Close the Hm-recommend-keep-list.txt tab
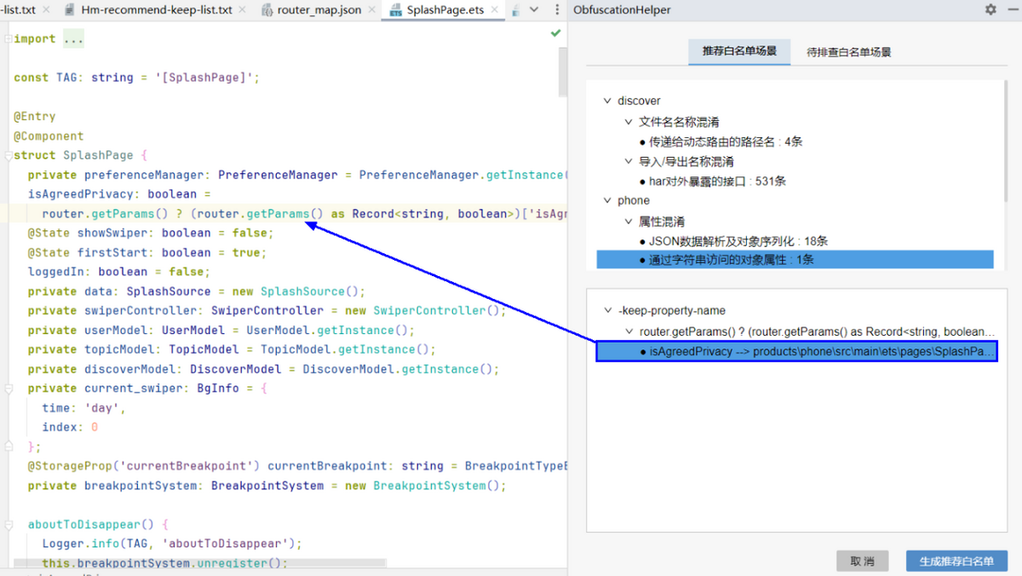 coord(244,10)
